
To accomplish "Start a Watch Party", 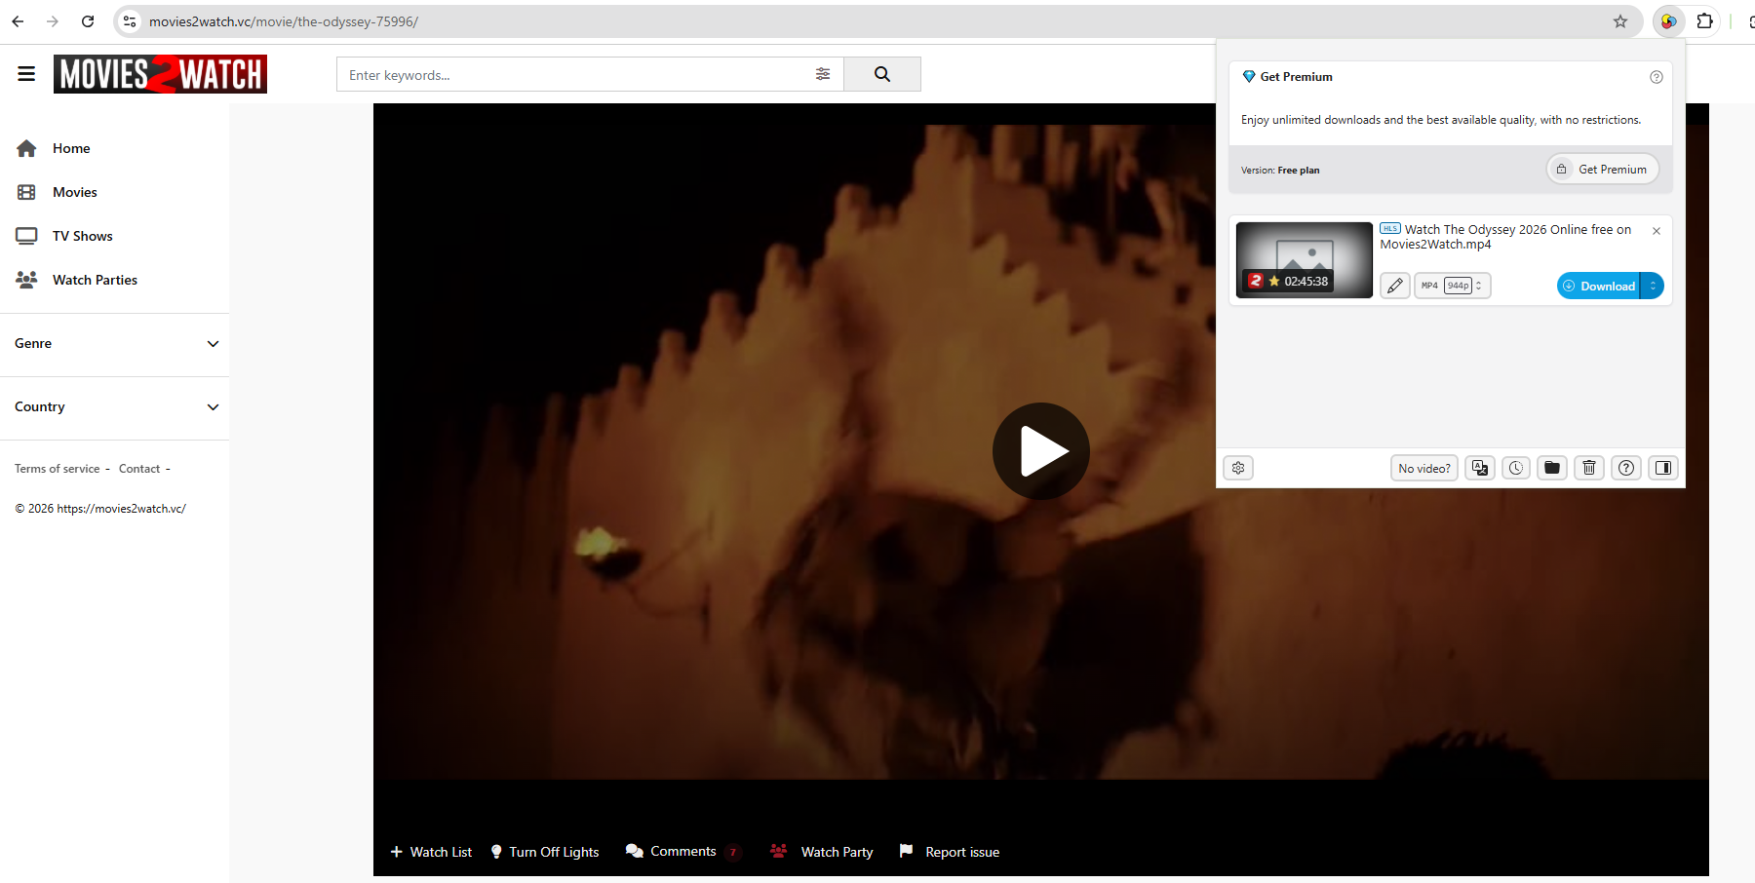I will (x=822, y=852).
